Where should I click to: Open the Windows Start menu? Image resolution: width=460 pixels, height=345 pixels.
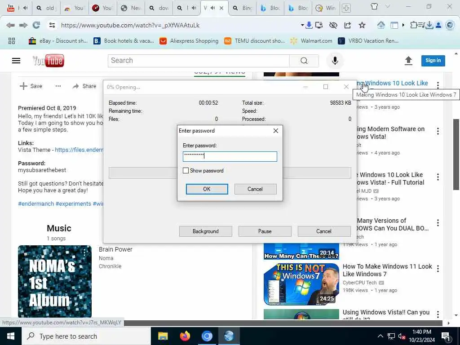tap(11, 336)
